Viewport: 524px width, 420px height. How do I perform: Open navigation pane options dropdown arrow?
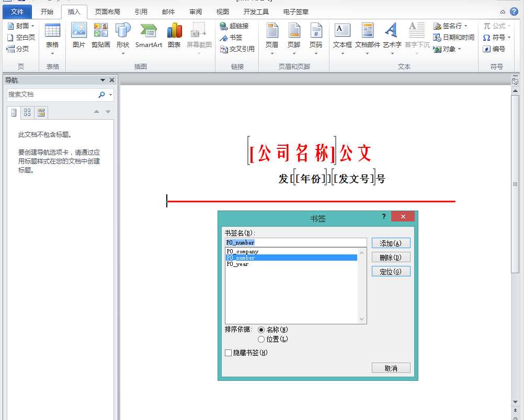102,80
